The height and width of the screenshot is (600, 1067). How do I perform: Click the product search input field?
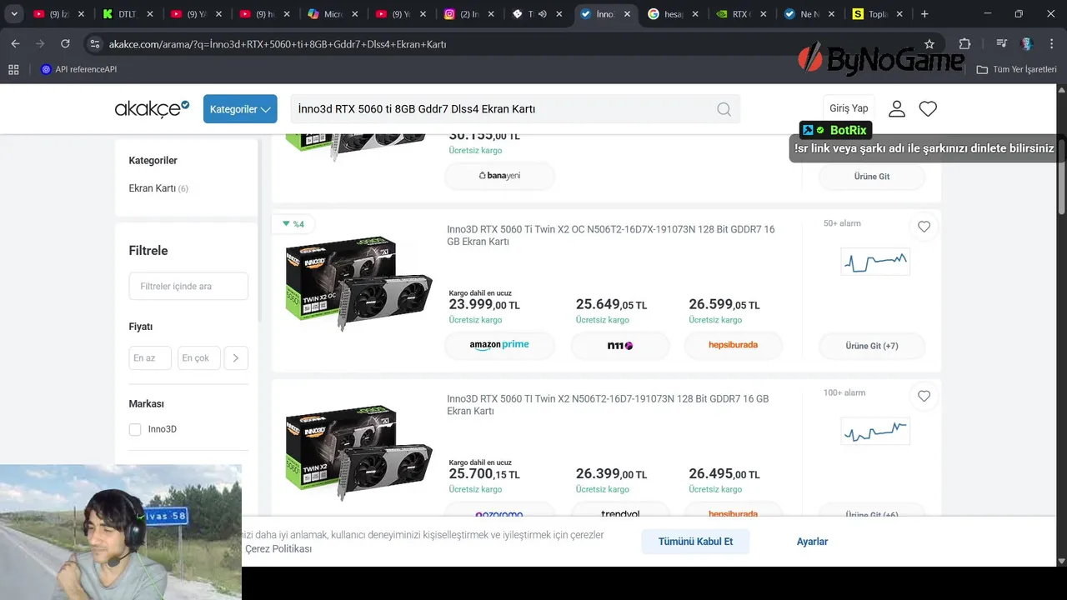tap(503, 109)
